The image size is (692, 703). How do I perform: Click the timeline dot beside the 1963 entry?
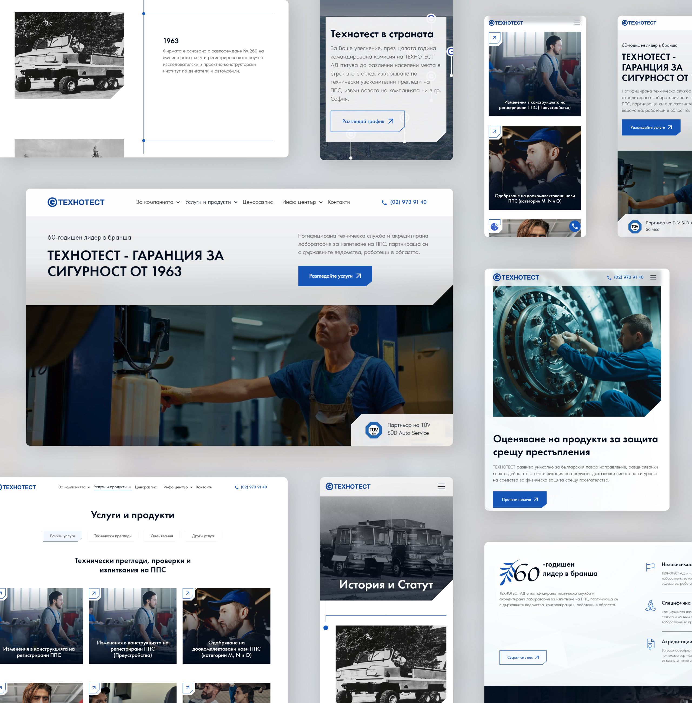pyautogui.click(x=144, y=14)
